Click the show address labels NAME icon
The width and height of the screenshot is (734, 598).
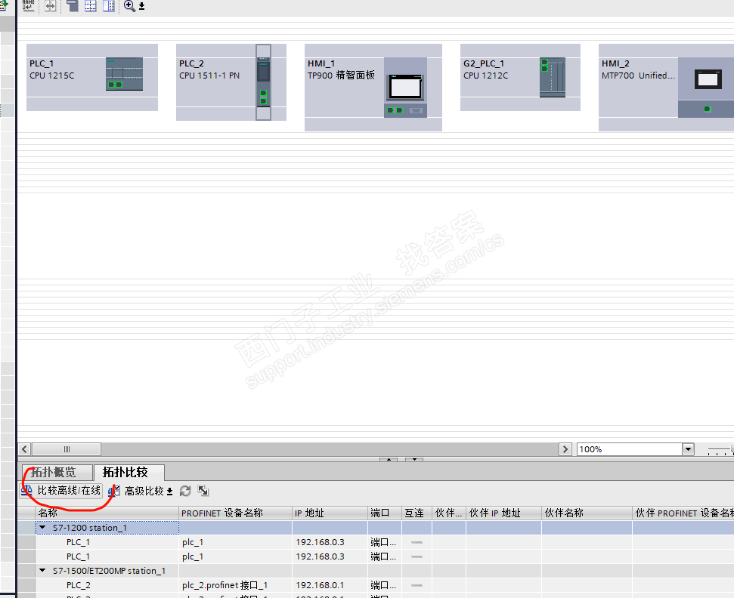pos(29,5)
